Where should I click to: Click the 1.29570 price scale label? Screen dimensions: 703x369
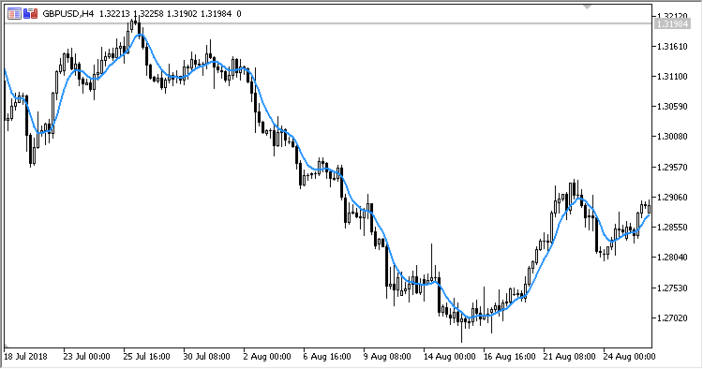pos(672,167)
